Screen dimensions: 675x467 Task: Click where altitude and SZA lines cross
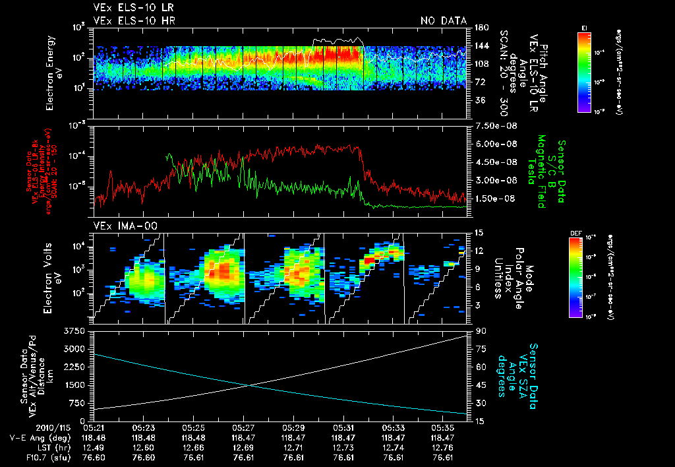(249, 386)
